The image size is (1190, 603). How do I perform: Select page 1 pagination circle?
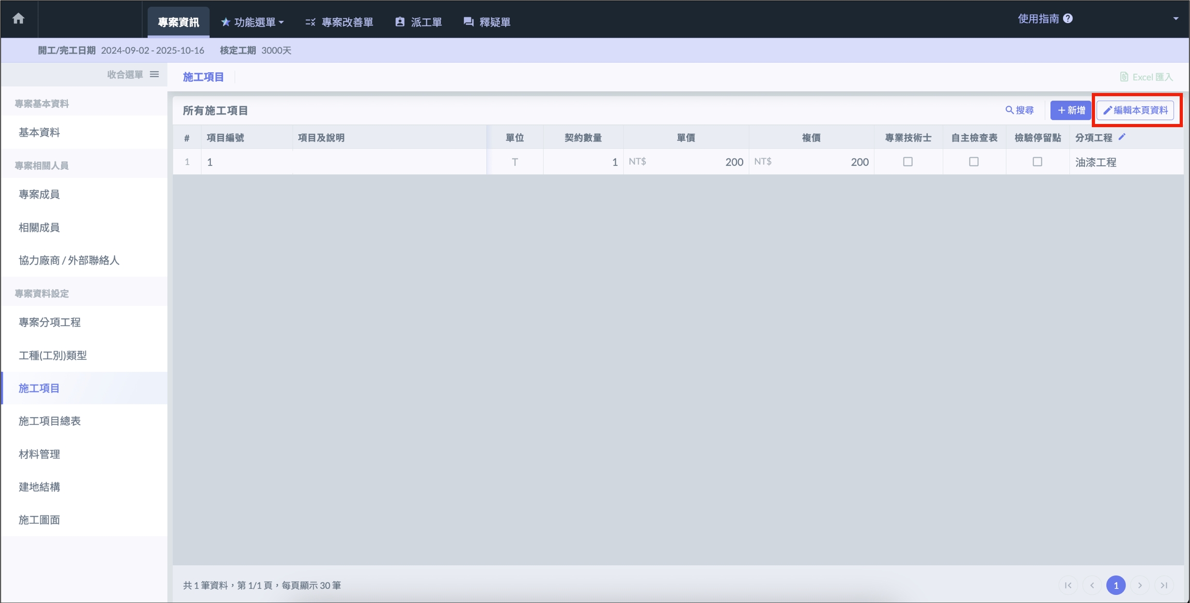pyautogui.click(x=1116, y=585)
